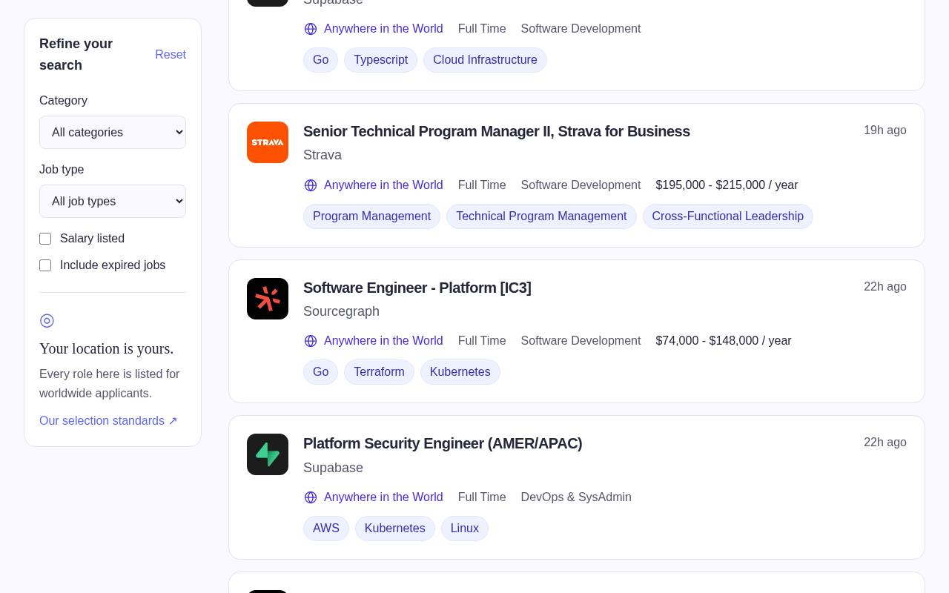
Task: Click the globe icon in the Sourcegraph listing
Action: (311, 341)
